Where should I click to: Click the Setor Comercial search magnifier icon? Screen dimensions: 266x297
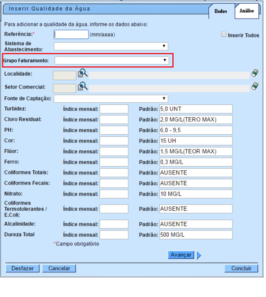82,86
